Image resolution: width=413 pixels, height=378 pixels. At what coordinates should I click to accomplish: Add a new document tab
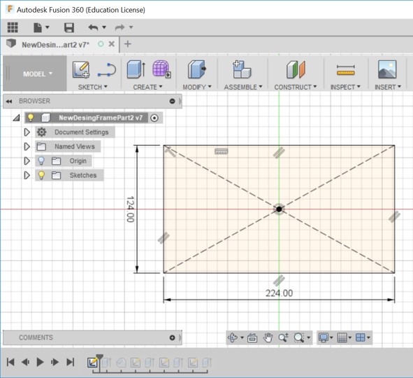pyautogui.click(x=128, y=44)
